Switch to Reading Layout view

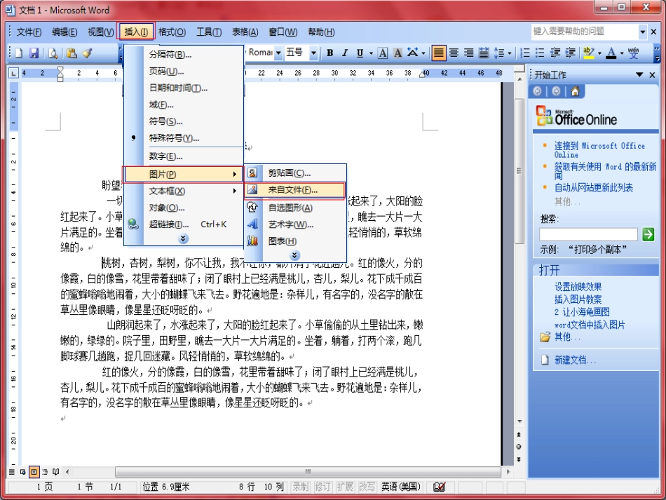coord(56,471)
